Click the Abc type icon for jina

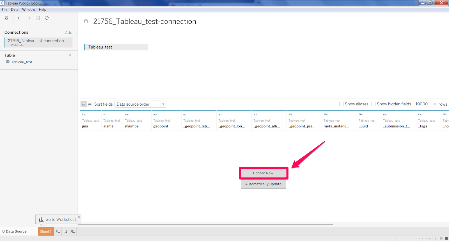click(84, 115)
